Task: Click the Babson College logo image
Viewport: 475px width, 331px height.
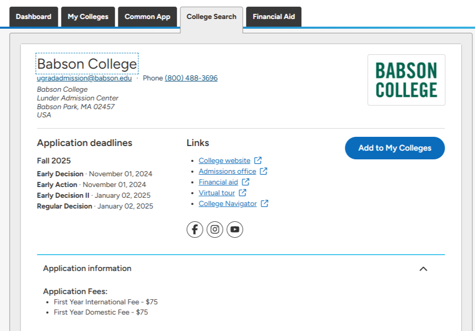Action: (406, 80)
